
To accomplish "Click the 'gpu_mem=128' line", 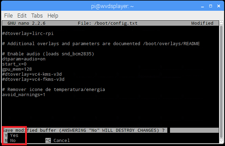I will [17, 69].
